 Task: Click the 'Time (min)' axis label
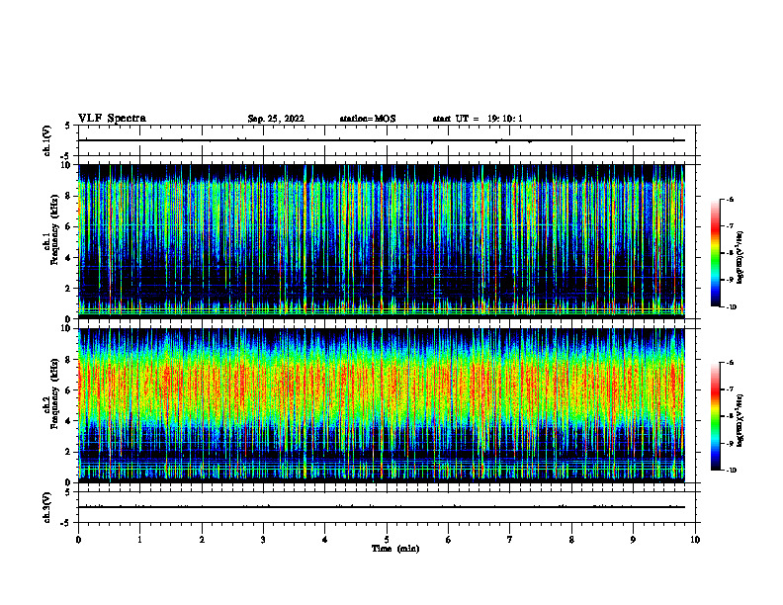pos(395,549)
